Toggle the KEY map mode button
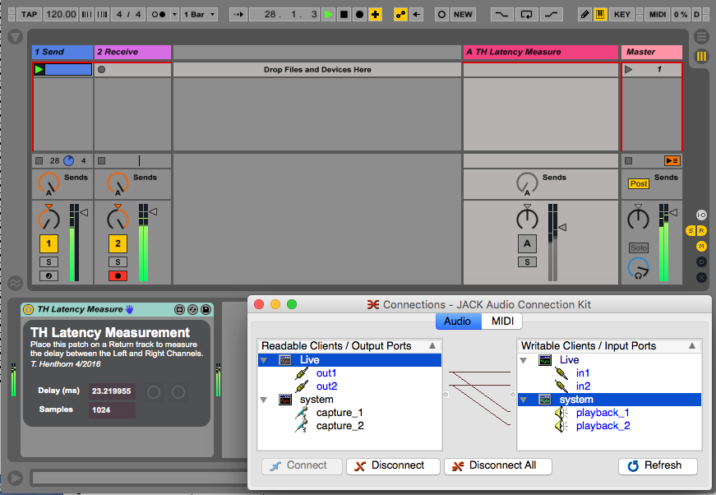Viewport: 716px width, 495px height. pyautogui.click(x=622, y=15)
